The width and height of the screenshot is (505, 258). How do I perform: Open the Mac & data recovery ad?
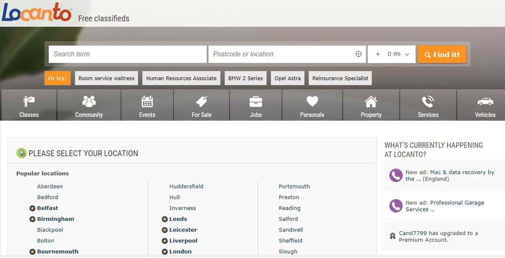coord(450,175)
